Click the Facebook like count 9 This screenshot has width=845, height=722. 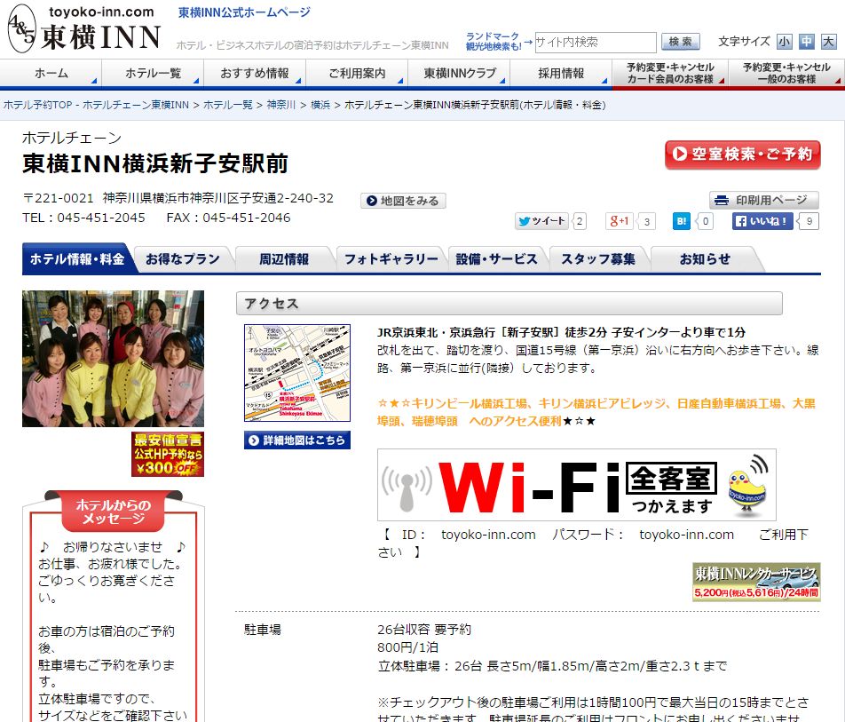[x=809, y=221]
